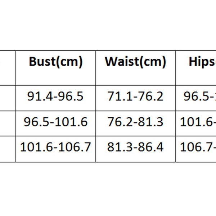The image size is (216, 216).
Task: Click the empty cell left of 96.5-101.6
Action: (7, 123)
